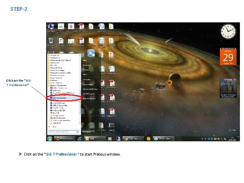Open ProSPICE Help entry

pos(57,108)
